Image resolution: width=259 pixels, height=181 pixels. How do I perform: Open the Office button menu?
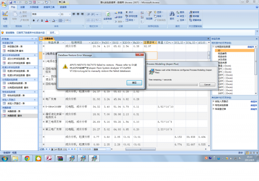point(4,4)
